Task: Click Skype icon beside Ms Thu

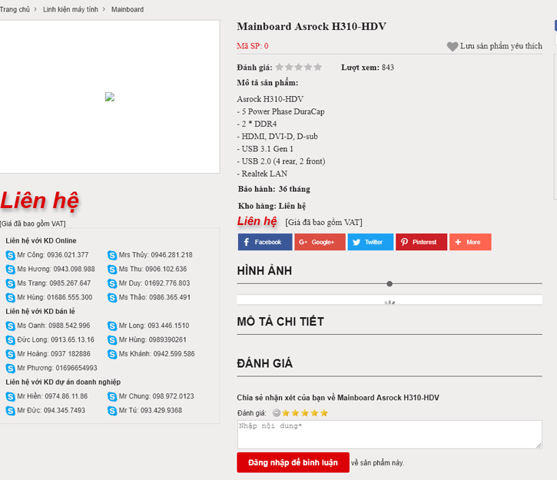Action: tap(112, 269)
